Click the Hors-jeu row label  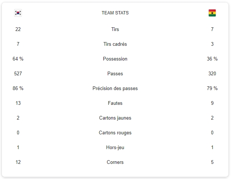coord(115,148)
